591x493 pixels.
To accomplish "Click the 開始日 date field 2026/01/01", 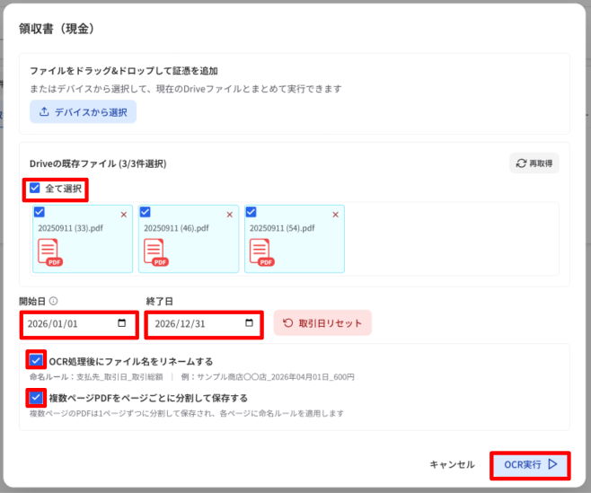I will pyautogui.click(x=79, y=324).
